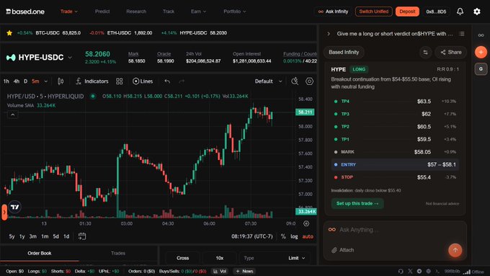This screenshot has width=490, height=276.
Task: Select the 4h timeframe
Action: [17, 81]
